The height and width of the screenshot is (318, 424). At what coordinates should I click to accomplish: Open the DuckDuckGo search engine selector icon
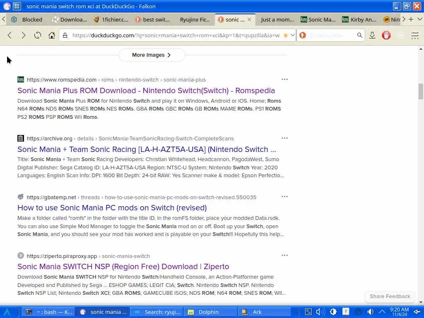point(303,35)
